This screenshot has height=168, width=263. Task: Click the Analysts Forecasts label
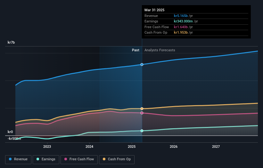pyautogui.click(x=160, y=50)
